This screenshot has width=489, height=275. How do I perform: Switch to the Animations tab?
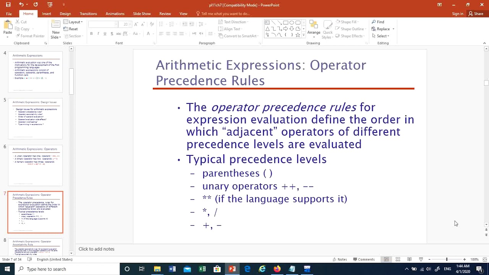tap(115, 14)
